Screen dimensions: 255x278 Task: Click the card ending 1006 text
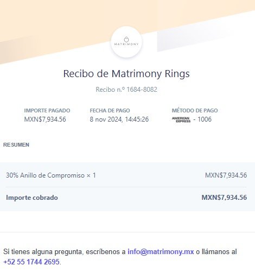pyautogui.click(x=205, y=119)
